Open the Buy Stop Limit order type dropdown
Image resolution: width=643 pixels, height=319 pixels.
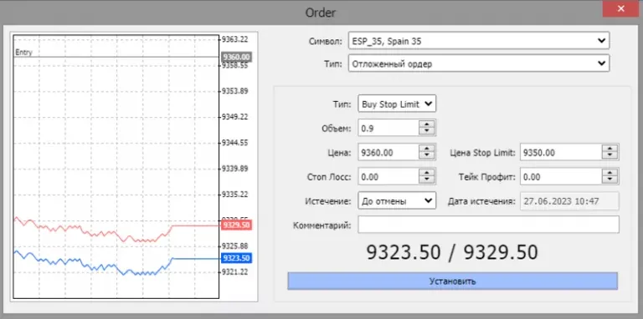click(x=397, y=104)
